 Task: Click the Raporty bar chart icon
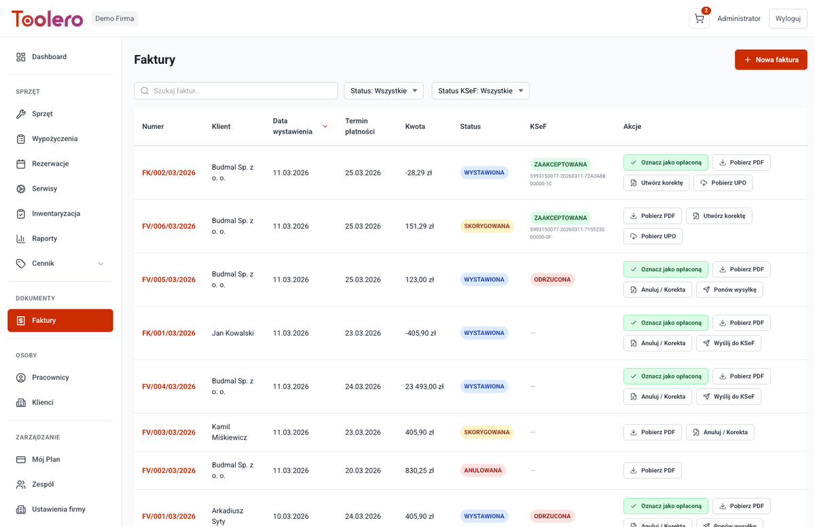coord(21,239)
